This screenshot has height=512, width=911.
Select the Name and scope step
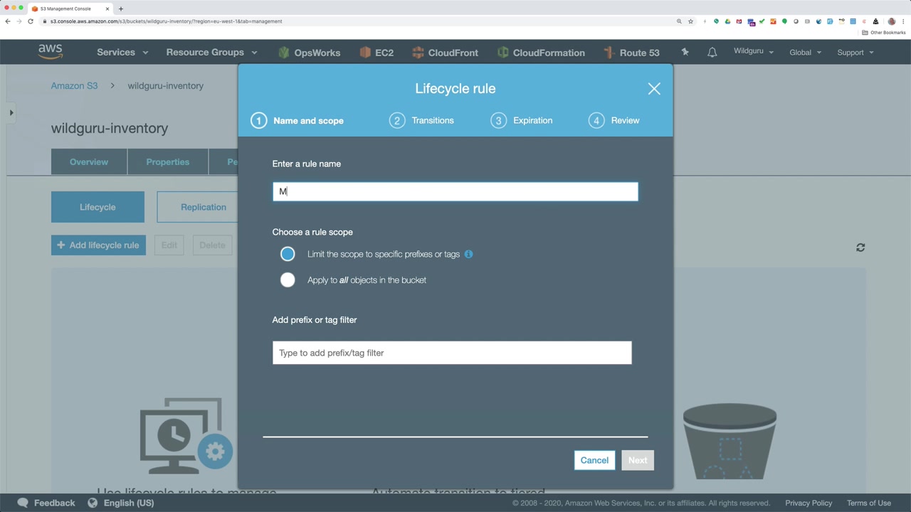pos(297,120)
